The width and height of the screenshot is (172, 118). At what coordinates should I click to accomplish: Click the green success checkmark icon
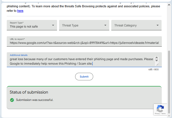click(x=12, y=100)
